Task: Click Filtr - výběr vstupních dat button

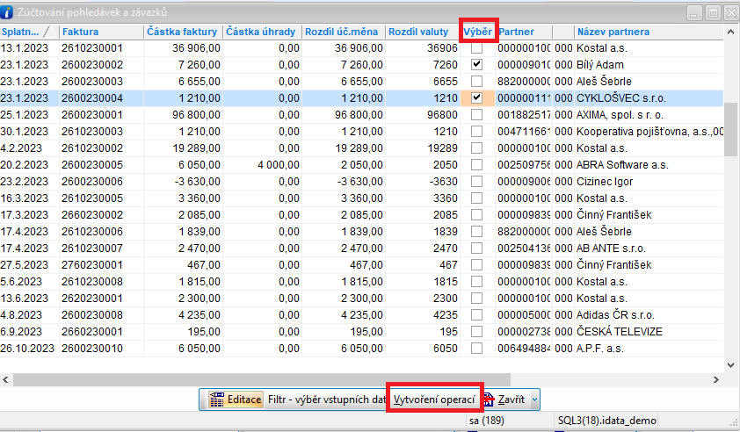Action: (x=327, y=400)
